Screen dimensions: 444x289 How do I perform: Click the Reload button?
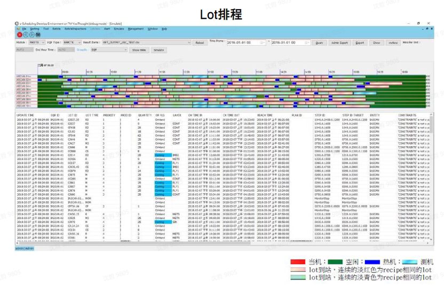point(200,43)
